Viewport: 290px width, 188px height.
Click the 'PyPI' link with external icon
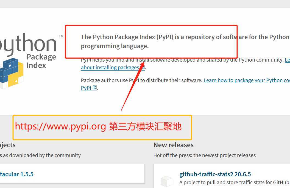(x=89, y=88)
